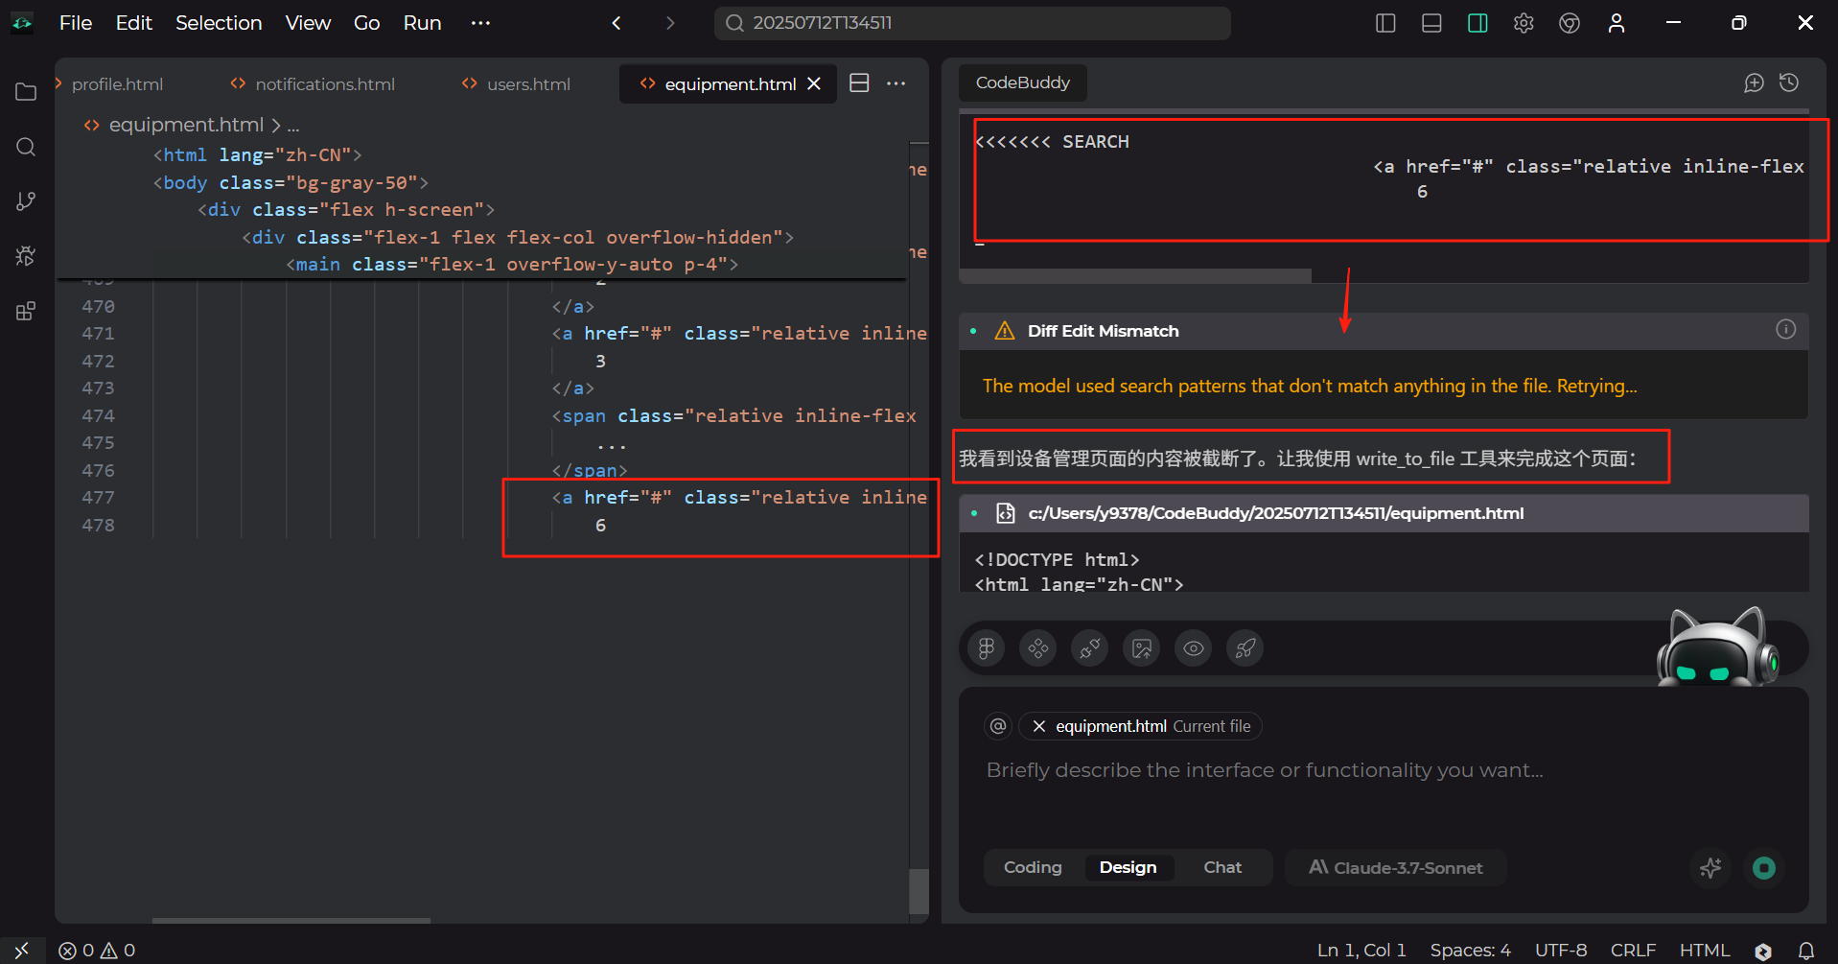Switch to users.html tab
Image resolution: width=1838 pixels, height=964 pixels.
516,84
